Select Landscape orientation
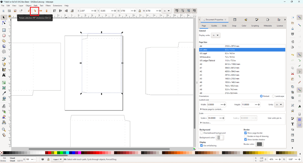 273,96
